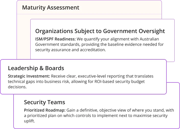
Task: Open the Leadership & Boards card heading
Action: pos(36,68)
